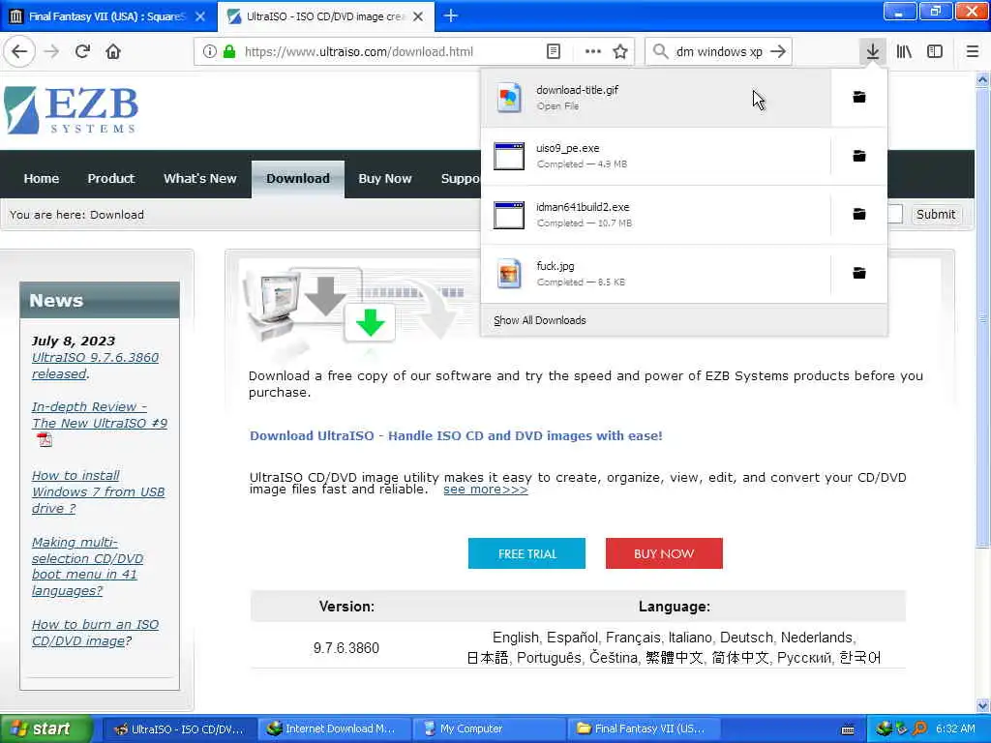Reload the UltraISO download page
The height and width of the screenshot is (743, 991).
pos(83,51)
